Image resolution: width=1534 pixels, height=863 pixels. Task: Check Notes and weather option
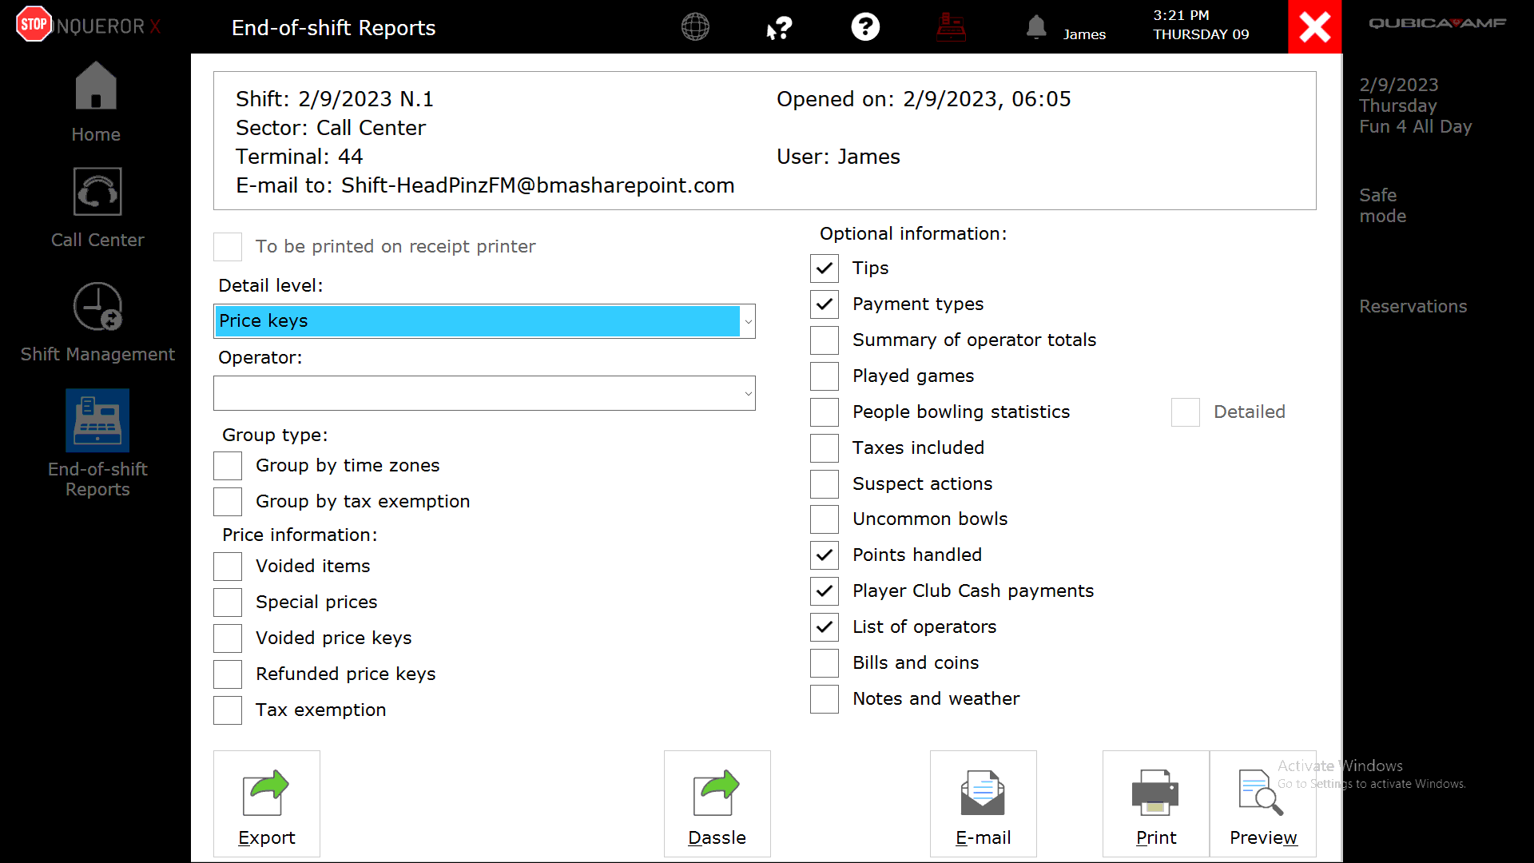pyautogui.click(x=825, y=699)
